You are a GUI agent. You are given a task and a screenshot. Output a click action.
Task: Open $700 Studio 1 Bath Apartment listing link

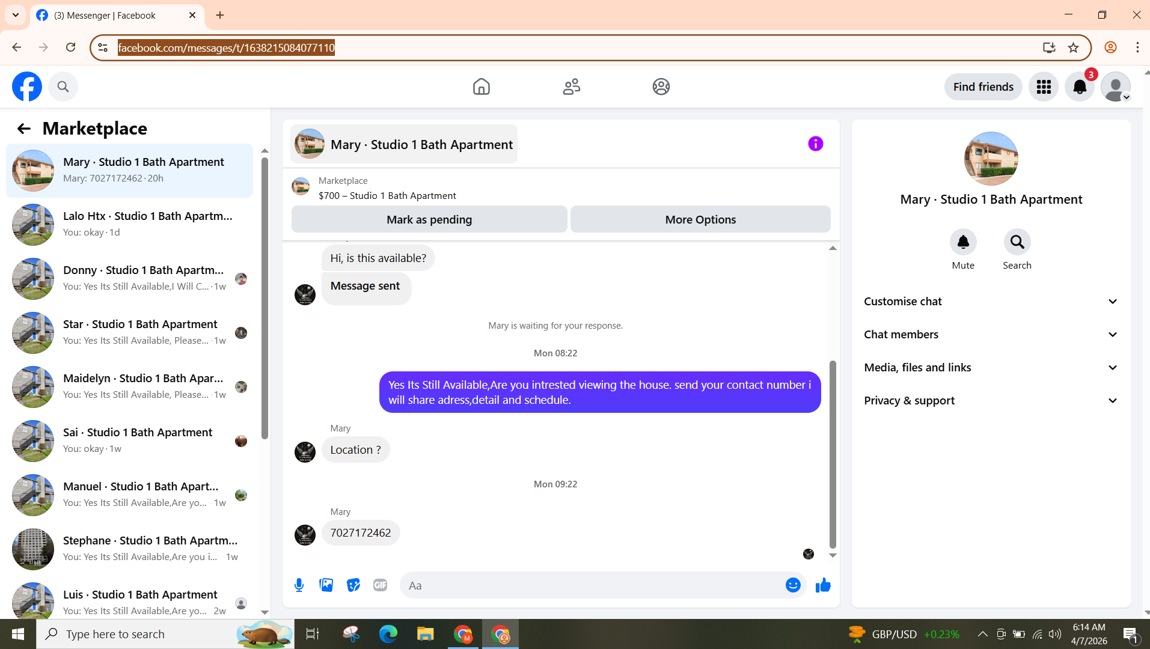pyautogui.click(x=387, y=195)
